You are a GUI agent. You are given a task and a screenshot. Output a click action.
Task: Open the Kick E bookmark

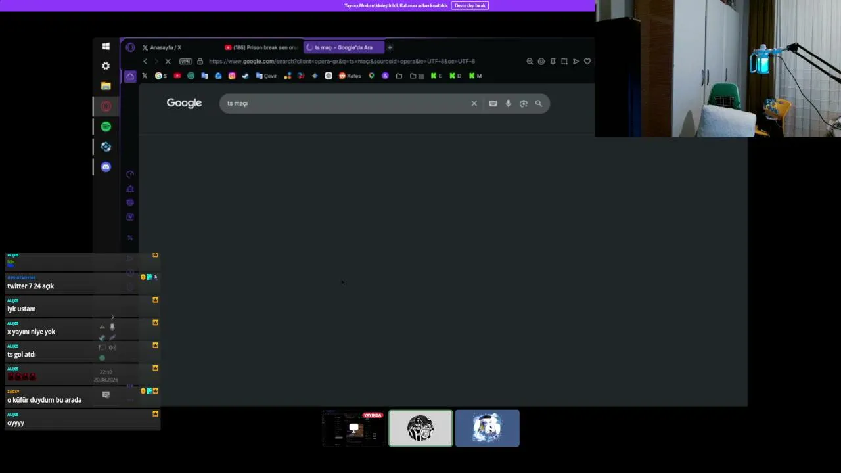point(436,76)
